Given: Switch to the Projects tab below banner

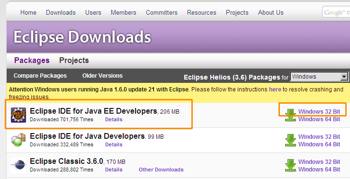Looking at the screenshot, I should pos(74,60).
